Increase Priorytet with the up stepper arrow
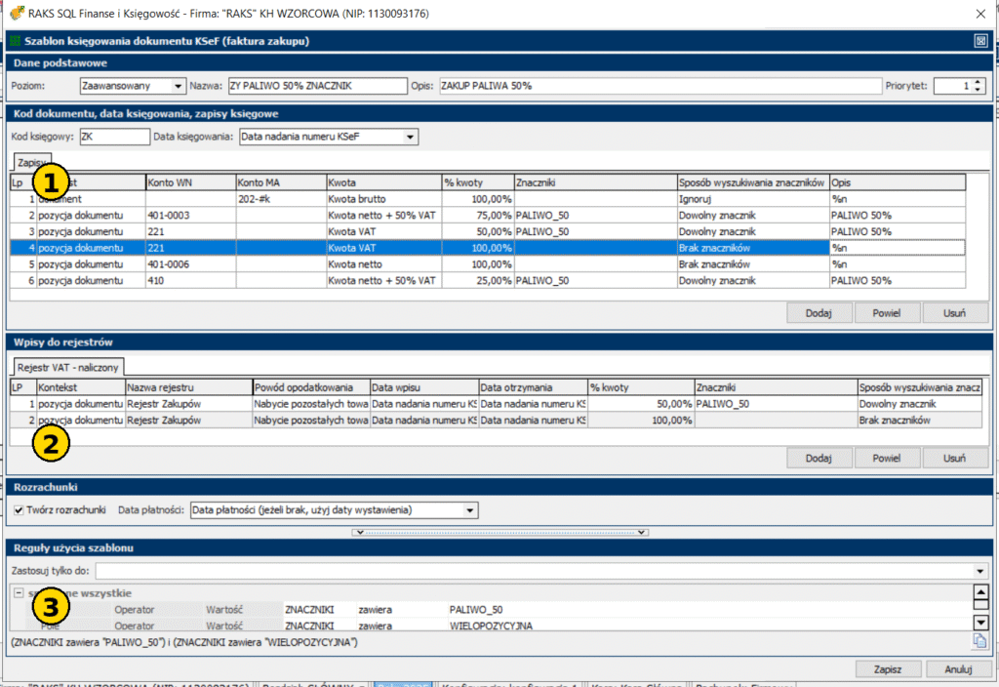 click(979, 82)
